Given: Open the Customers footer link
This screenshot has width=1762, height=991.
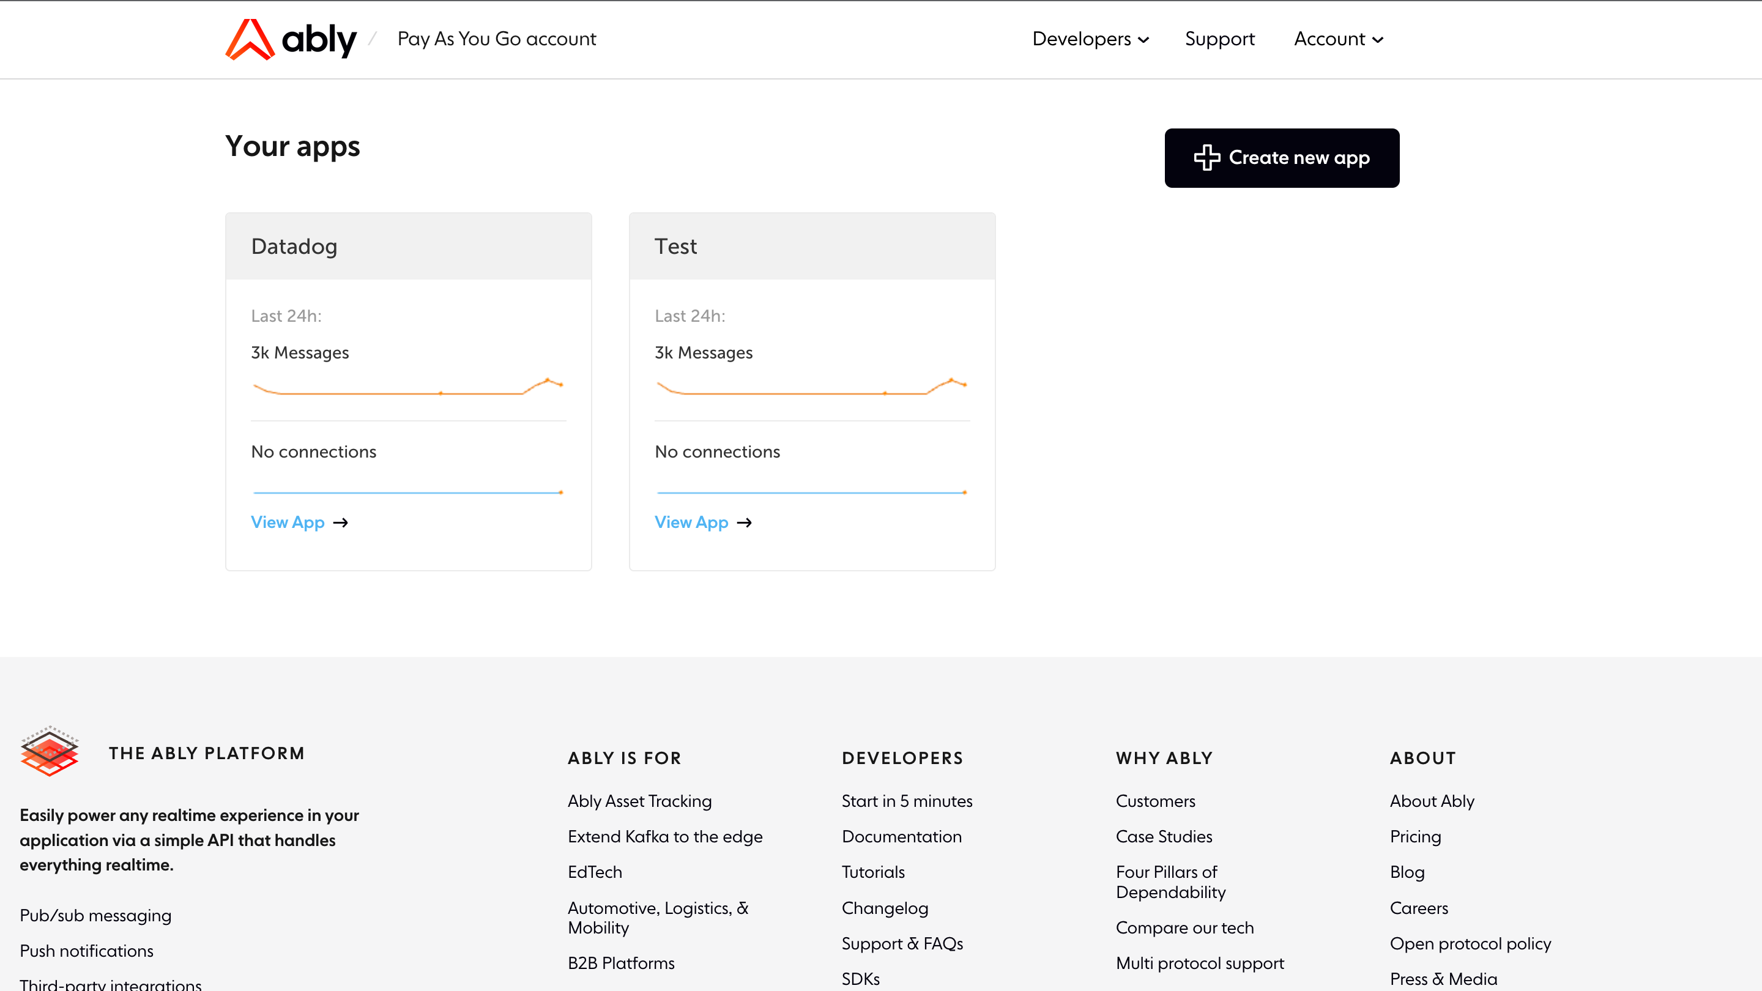Looking at the screenshot, I should pos(1155,801).
